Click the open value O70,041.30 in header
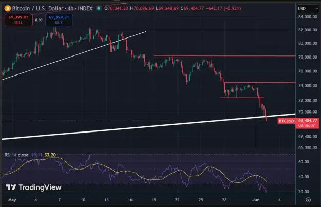The image size is (321, 207). pyautogui.click(x=116, y=8)
